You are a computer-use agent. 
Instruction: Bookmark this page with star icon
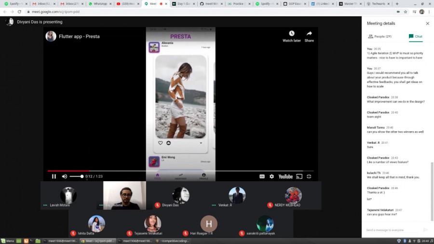coord(406,12)
